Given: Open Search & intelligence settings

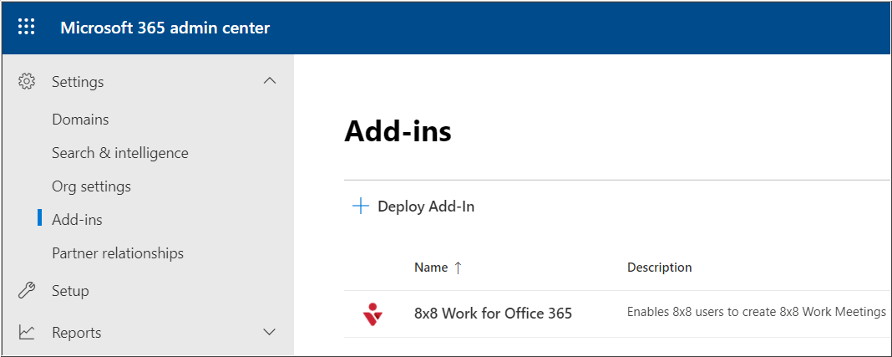Looking at the screenshot, I should pos(120,153).
